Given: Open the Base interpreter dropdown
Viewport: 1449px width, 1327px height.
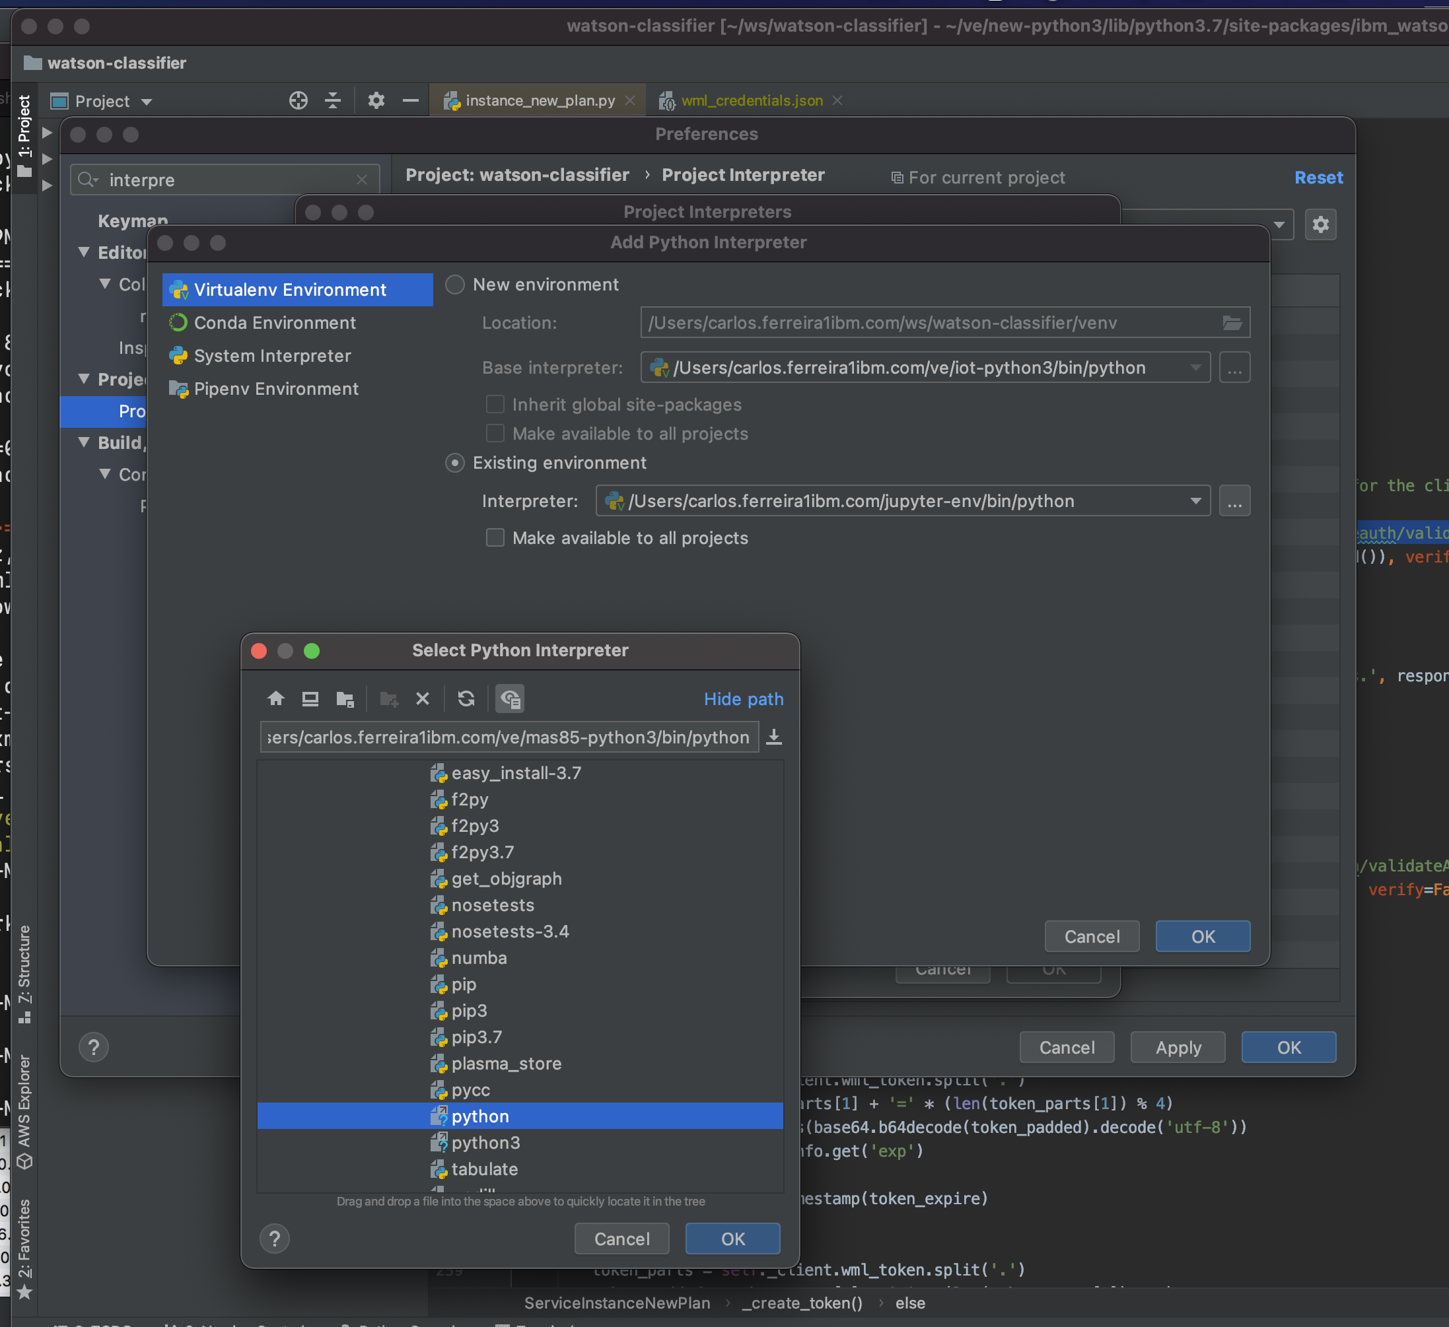Looking at the screenshot, I should pyautogui.click(x=1195, y=367).
